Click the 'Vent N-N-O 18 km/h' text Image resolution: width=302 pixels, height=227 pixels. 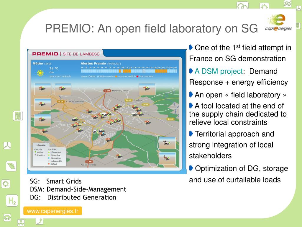[60, 76]
